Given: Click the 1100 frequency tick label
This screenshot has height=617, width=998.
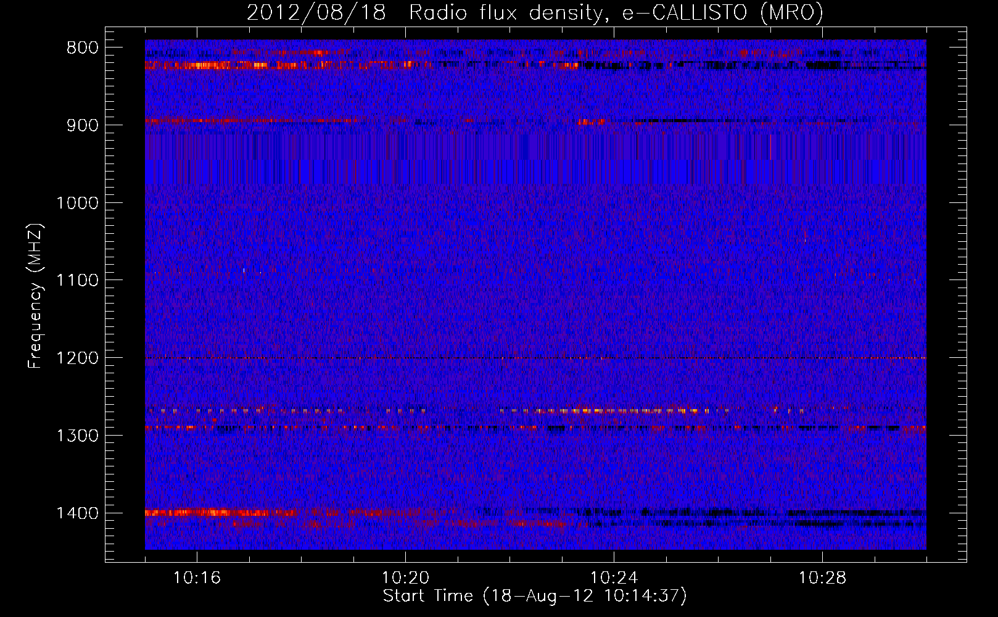Looking at the screenshot, I should click(77, 280).
